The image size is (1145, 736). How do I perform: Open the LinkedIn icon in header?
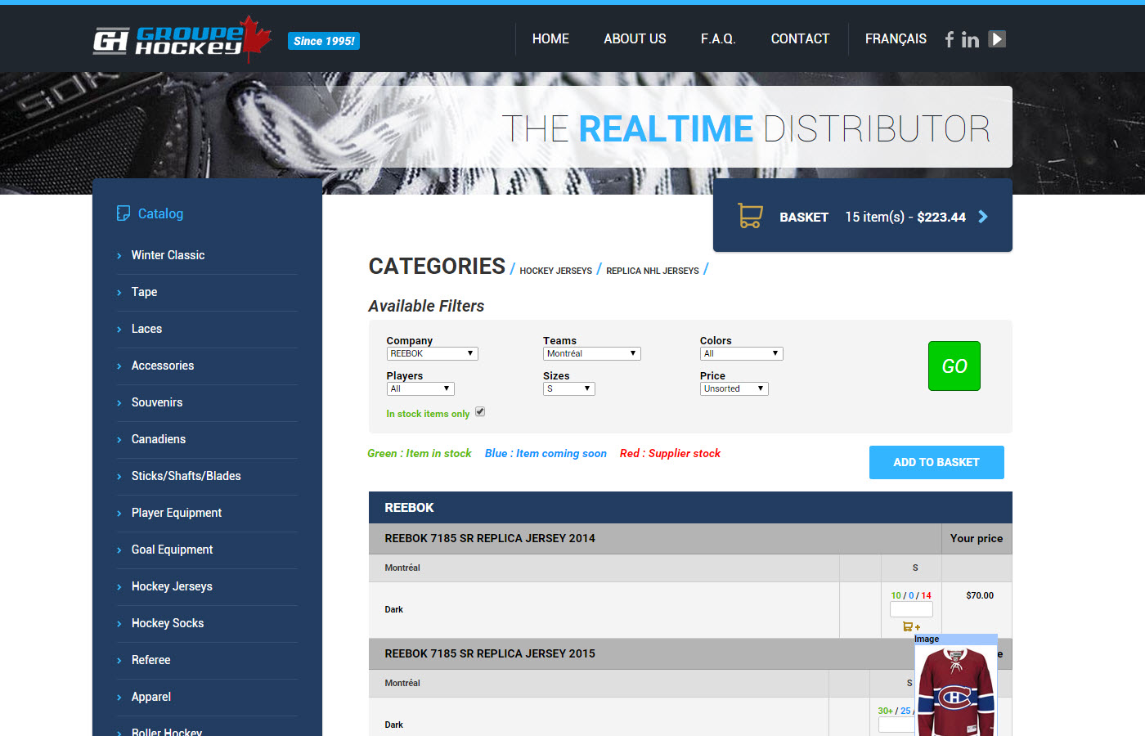970,39
